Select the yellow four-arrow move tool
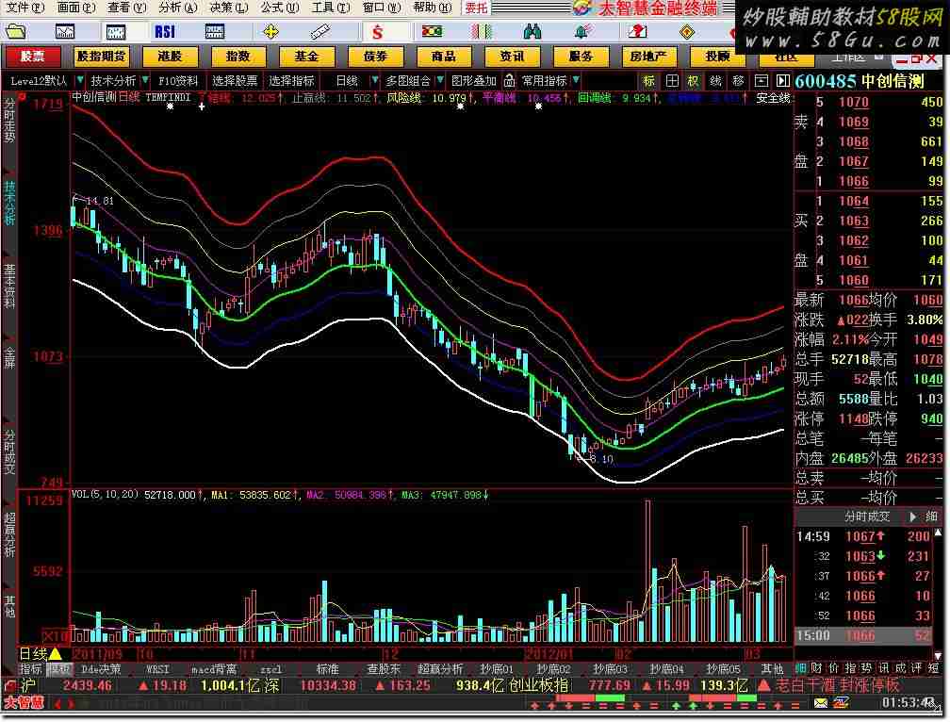This screenshot has width=950, height=722. tap(270, 31)
